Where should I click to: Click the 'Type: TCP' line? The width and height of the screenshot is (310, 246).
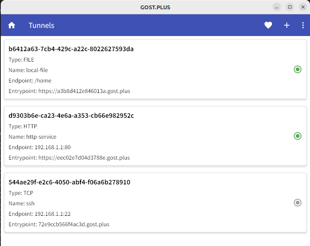(21, 193)
